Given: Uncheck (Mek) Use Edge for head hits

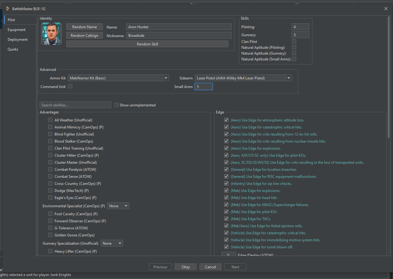Looking at the screenshot, I should pyautogui.click(x=226, y=198).
